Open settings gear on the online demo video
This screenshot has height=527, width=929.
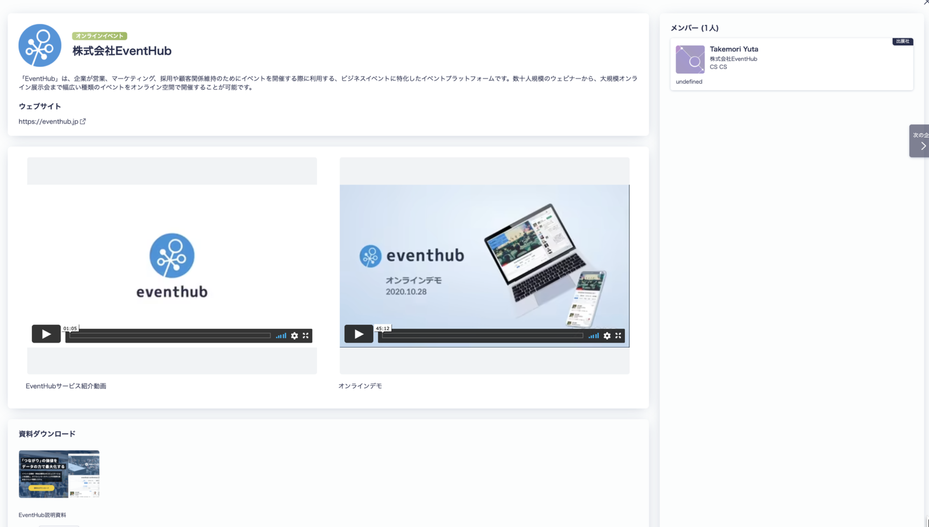[x=607, y=335]
